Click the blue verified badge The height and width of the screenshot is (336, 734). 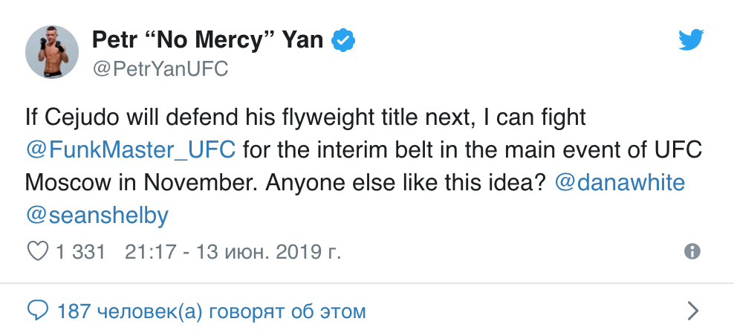tap(342, 40)
